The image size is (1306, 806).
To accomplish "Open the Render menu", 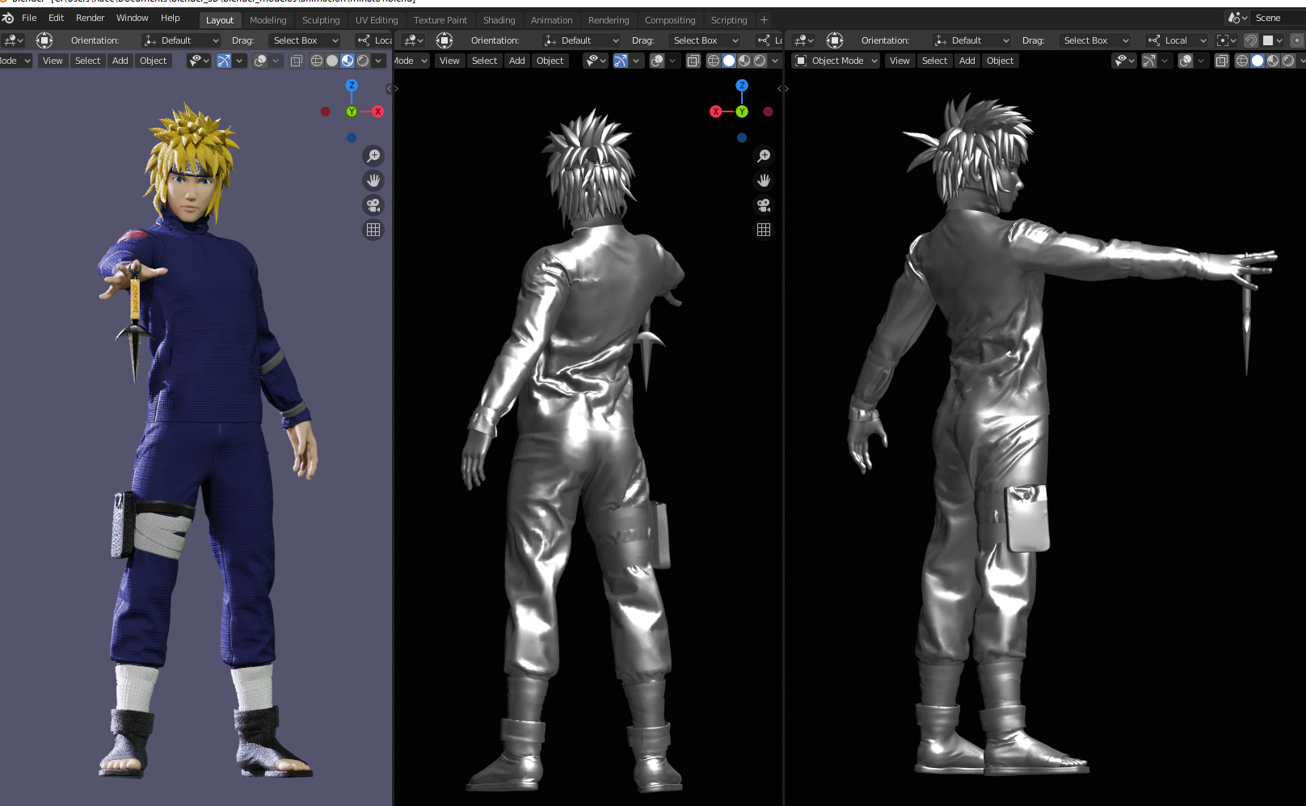I will point(90,18).
